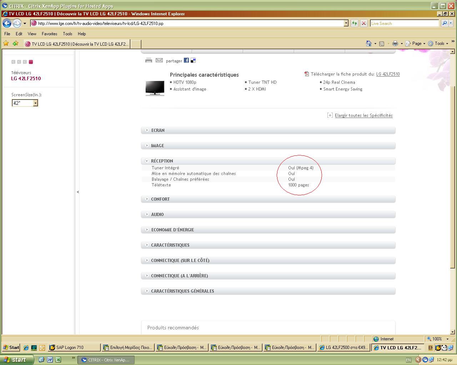Print the product page via webpage printer icon
The height and width of the screenshot is (365, 457).
pos(149,60)
